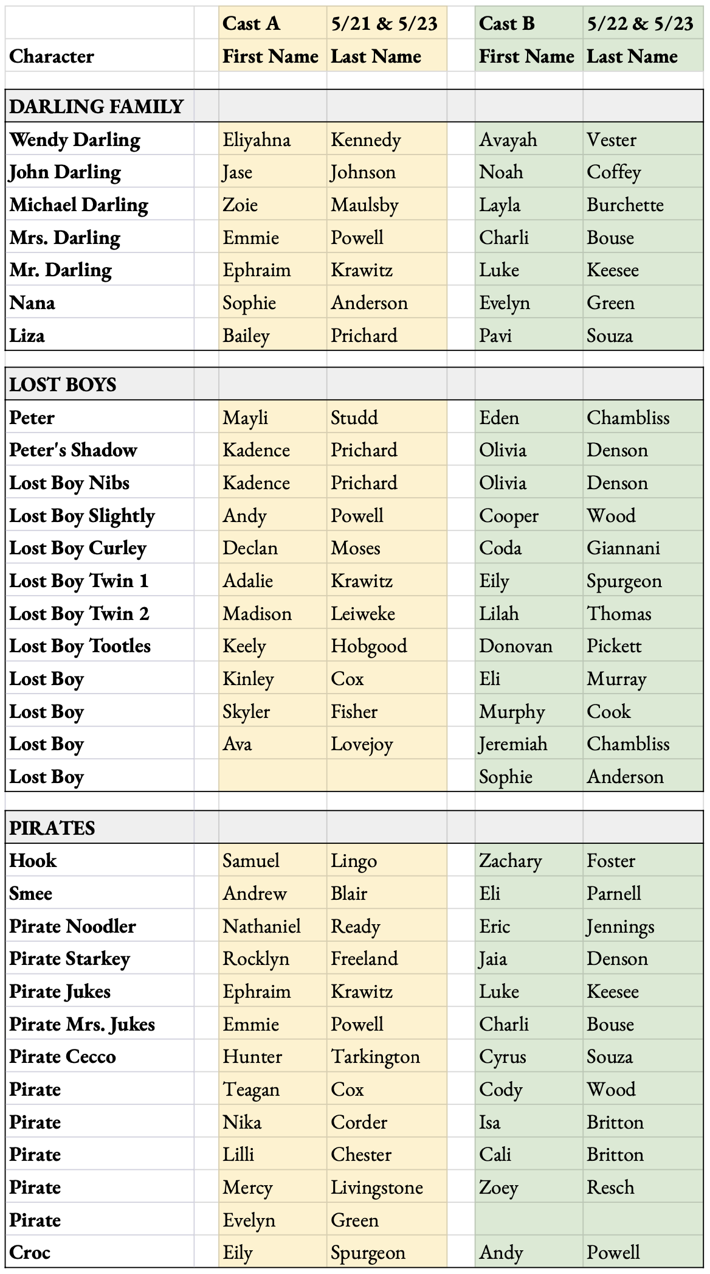Click the cell containing Eliyahna
Viewport: 710px width, 1274px height.
[x=257, y=140]
